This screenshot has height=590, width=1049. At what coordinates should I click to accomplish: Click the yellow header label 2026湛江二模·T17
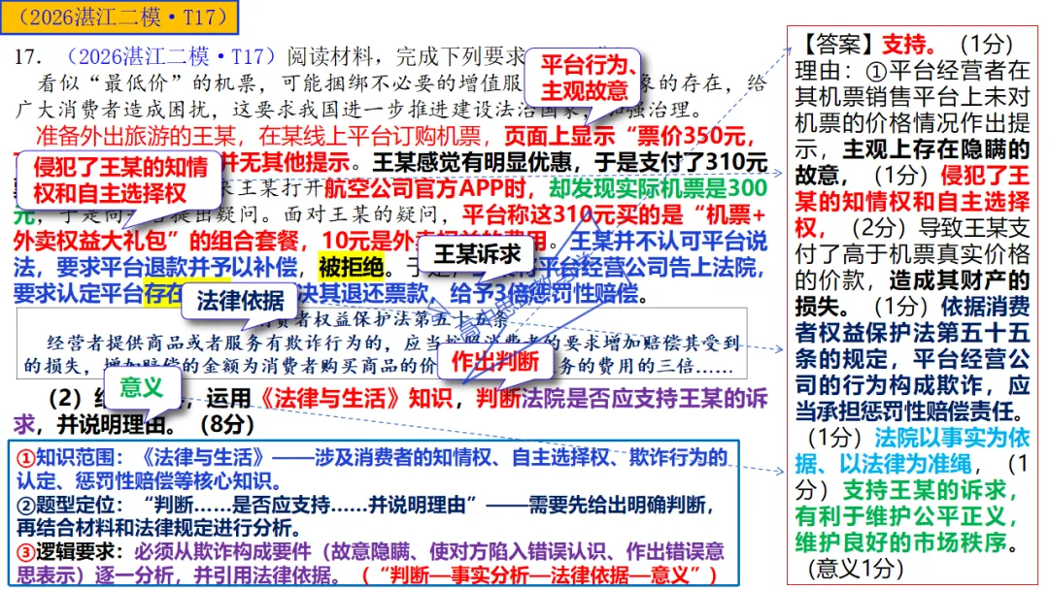click(119, 16)
